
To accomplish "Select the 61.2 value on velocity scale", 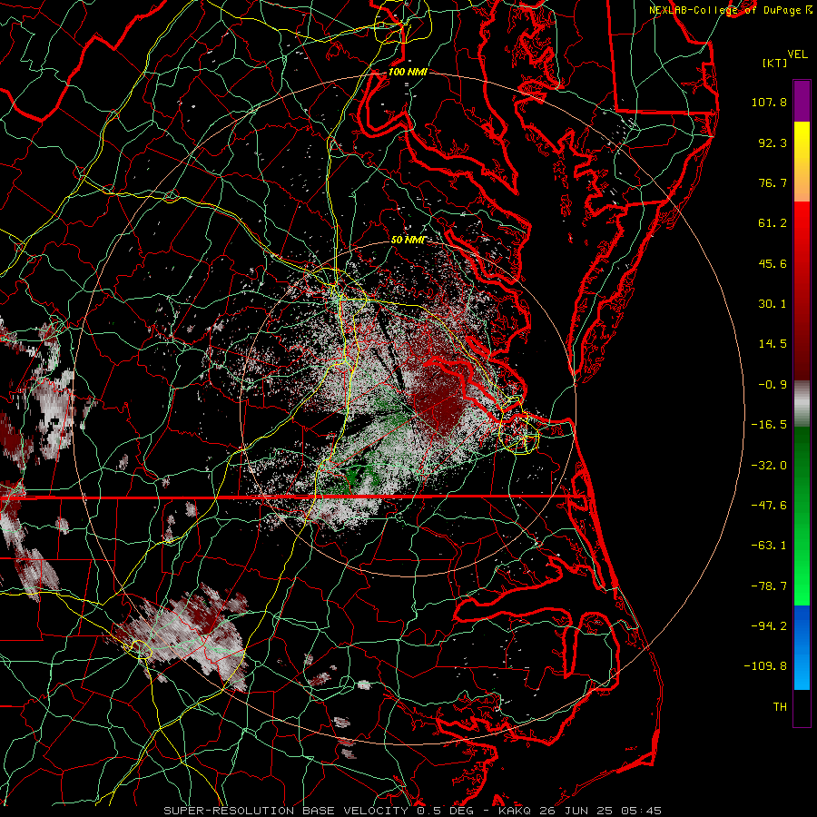I will click(773, 223).
